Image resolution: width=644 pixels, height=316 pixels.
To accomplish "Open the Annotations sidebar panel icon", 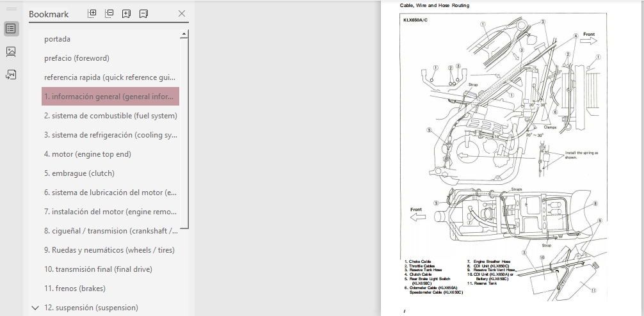I will (11, 75).
